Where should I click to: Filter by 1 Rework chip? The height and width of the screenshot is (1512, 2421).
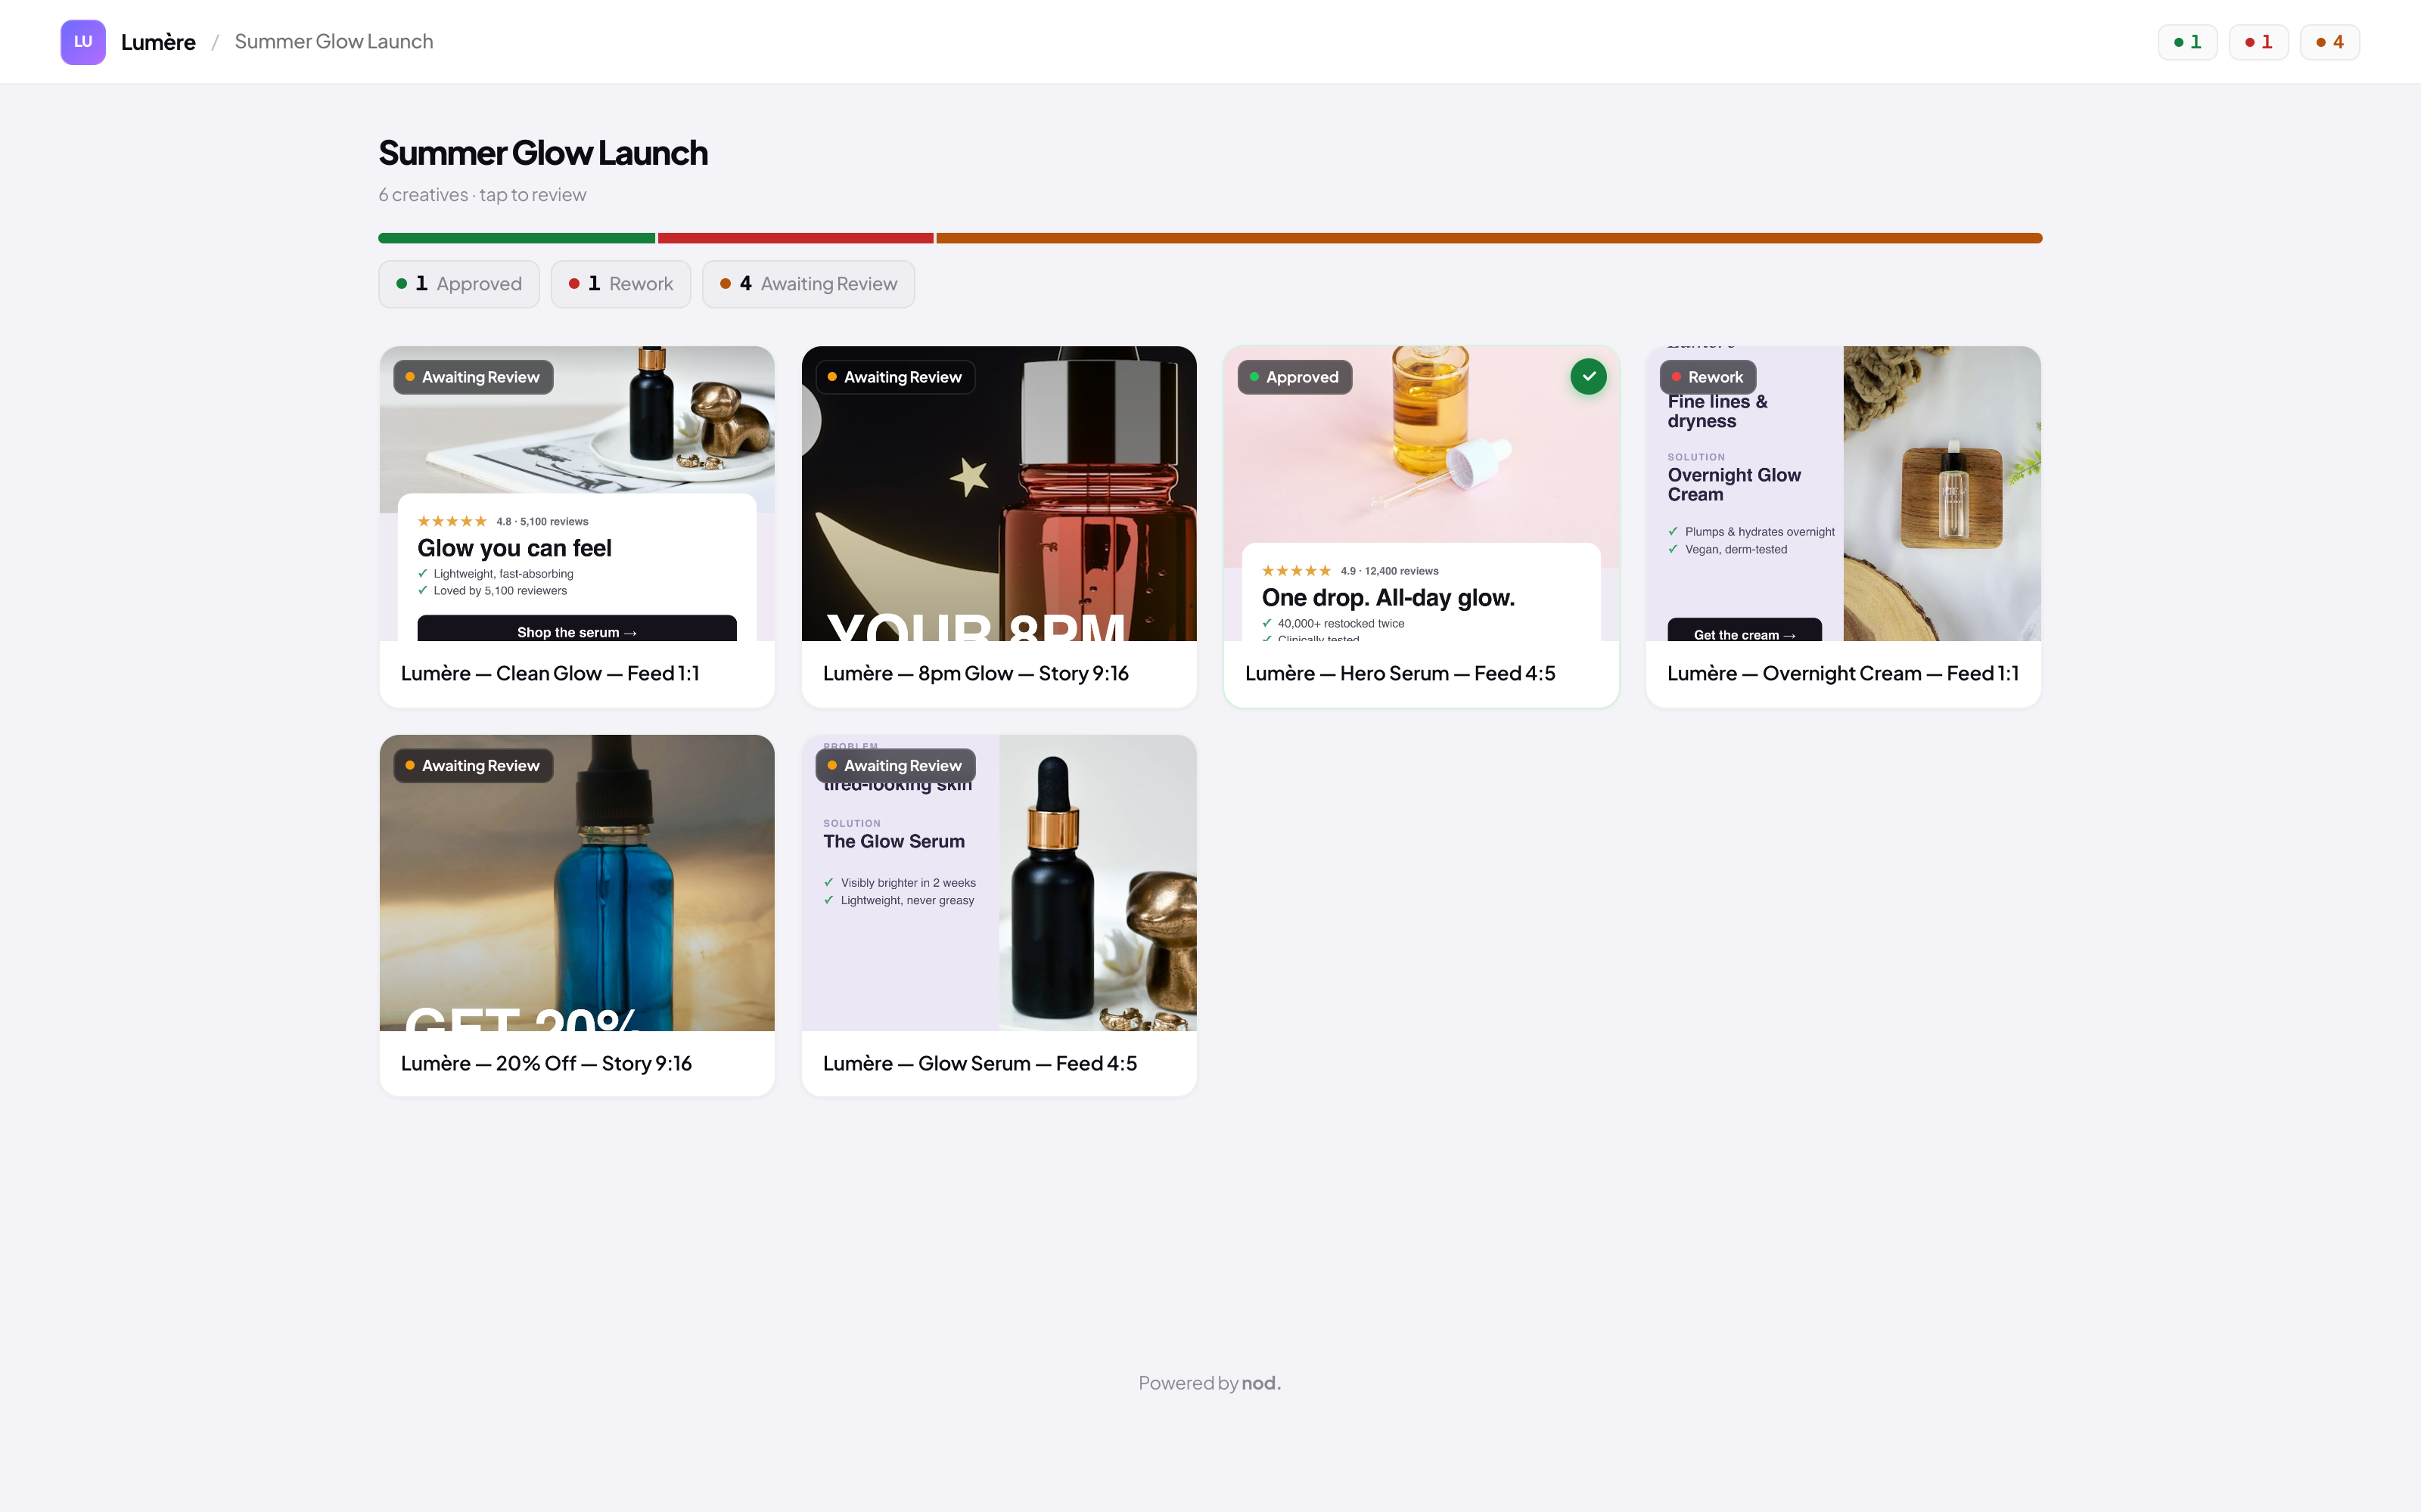click(x=621, y=284)
